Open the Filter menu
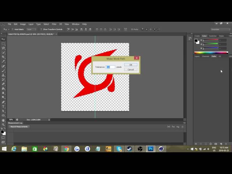This screenshot has height=174, width=232. point(54,24)
